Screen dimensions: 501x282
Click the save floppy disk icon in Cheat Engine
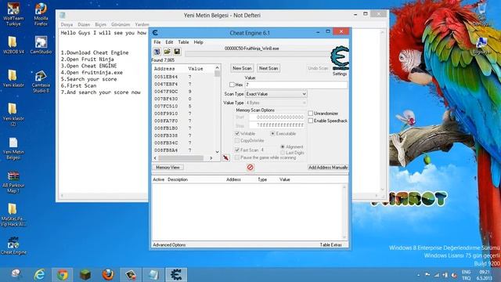[177, 52]
